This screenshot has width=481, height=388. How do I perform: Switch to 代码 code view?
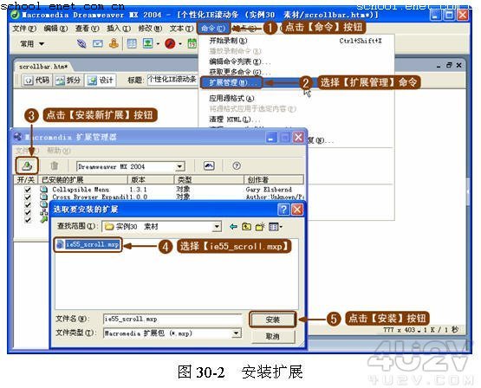click(x=36, y=81)
